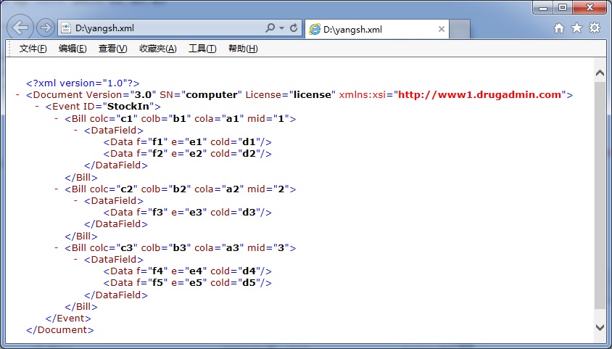Viewport: 612px width, 349px height.
Task: Click the scrollbar up arrow
Action: [600, 73]
